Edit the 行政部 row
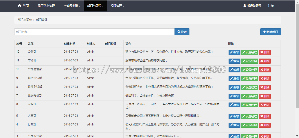 pos(234,125)
